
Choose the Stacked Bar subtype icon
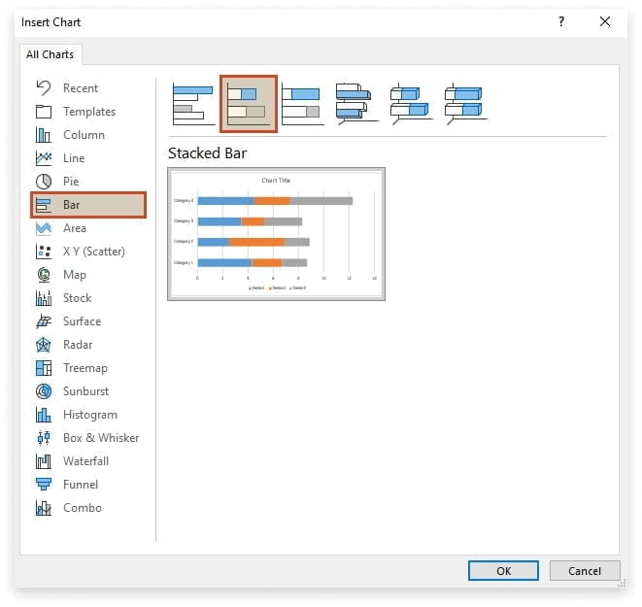pos(249,104)
